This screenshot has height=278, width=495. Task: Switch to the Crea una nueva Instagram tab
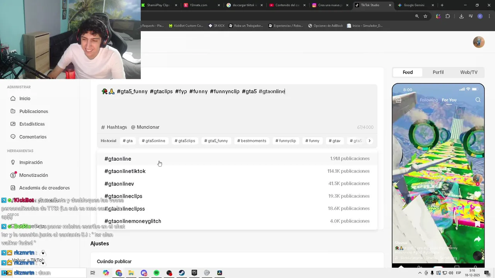point(330,5)
